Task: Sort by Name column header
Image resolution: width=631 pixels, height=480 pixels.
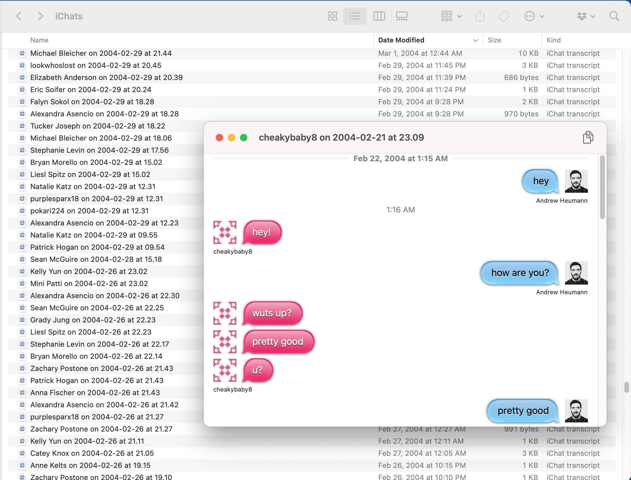Action: tap(39, 40)
